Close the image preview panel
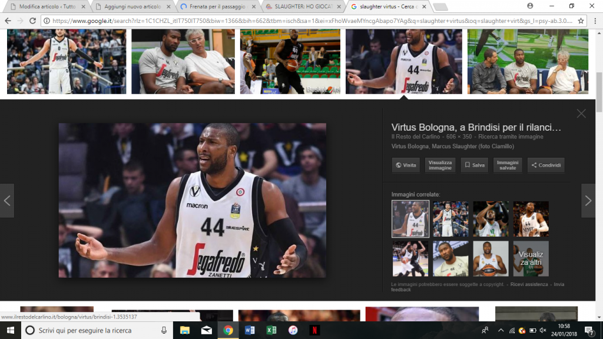 [x=581, y=114]
